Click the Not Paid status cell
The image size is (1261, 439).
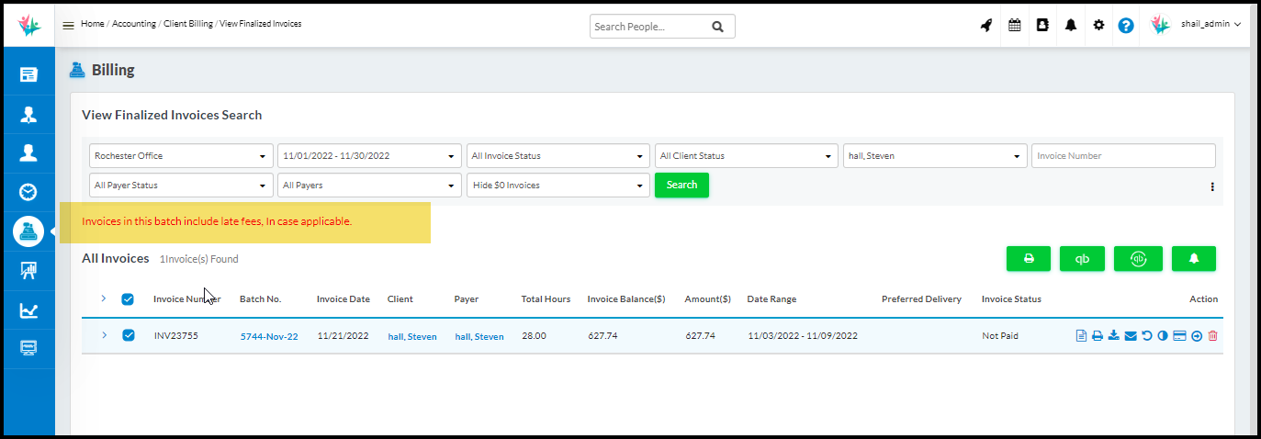(1000, 336)
